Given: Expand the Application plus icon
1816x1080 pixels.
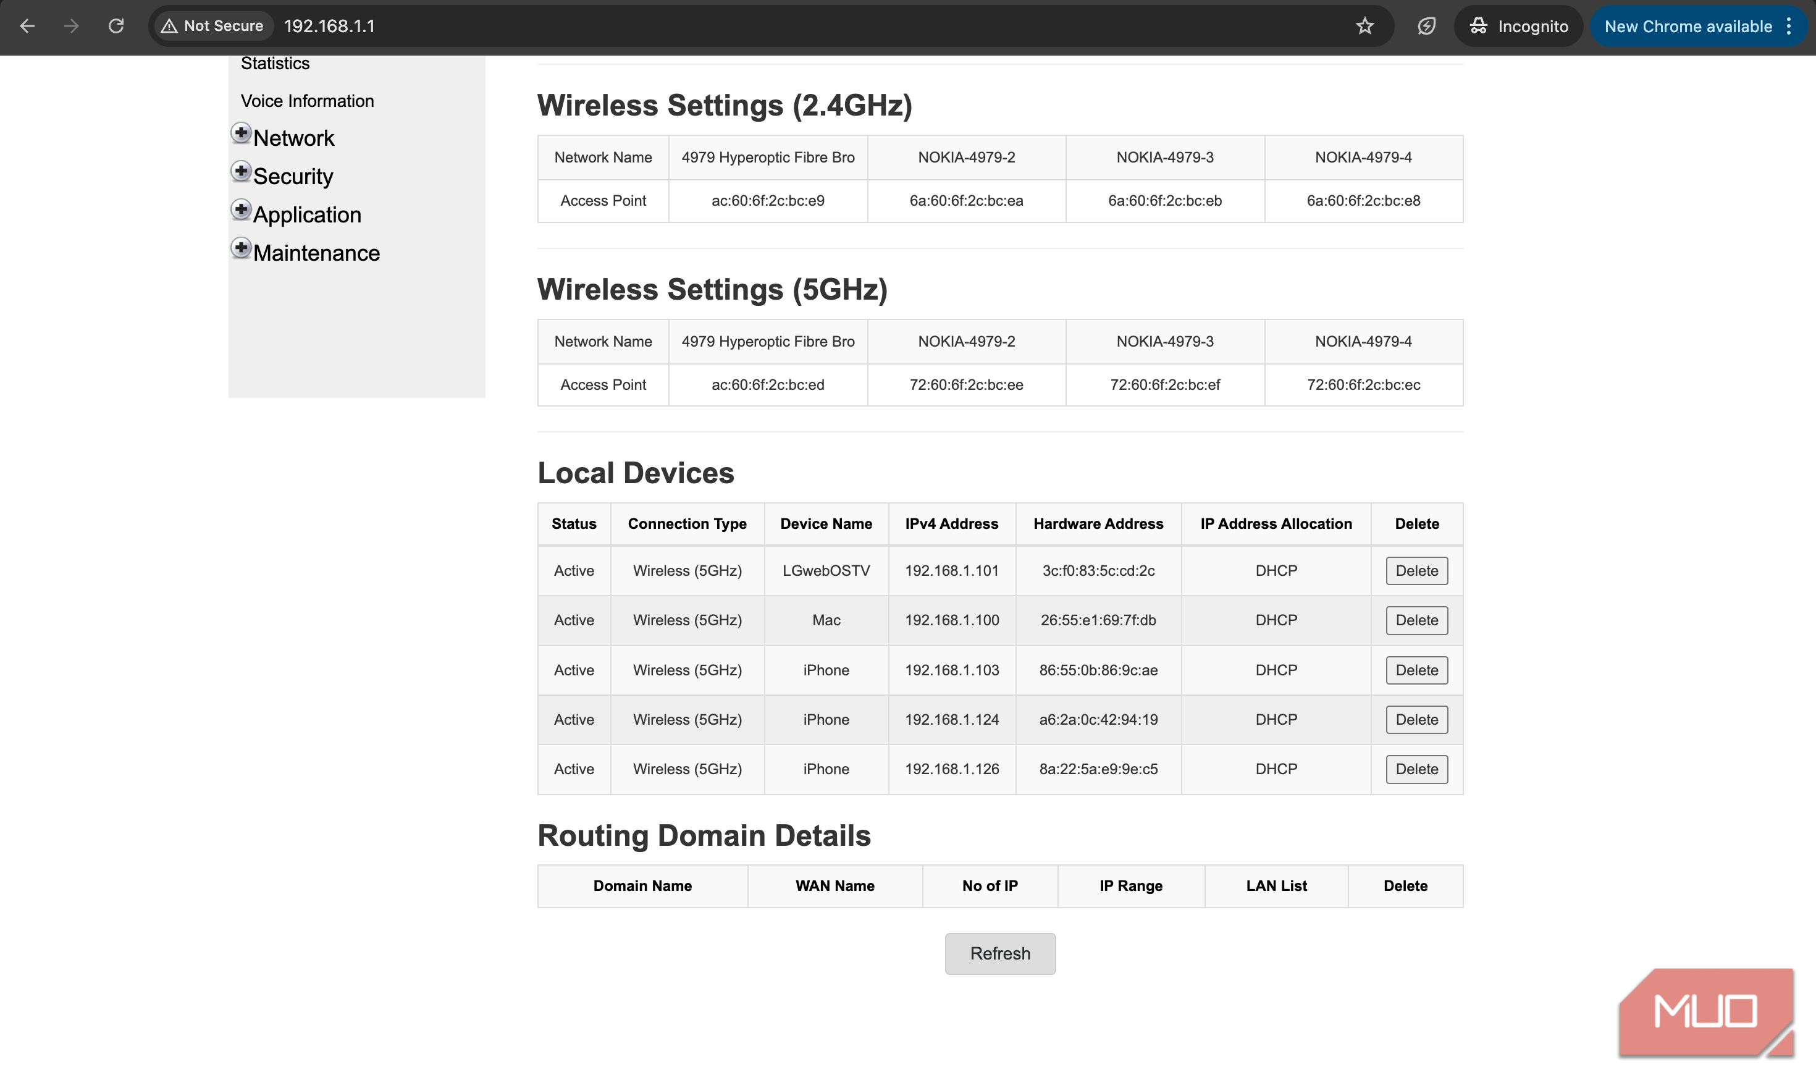Looking at the screenshot, I should pyautogui.click(x=241, y=209).
